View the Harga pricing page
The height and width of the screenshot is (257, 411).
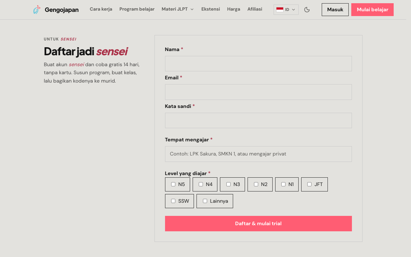coord(234,9)
